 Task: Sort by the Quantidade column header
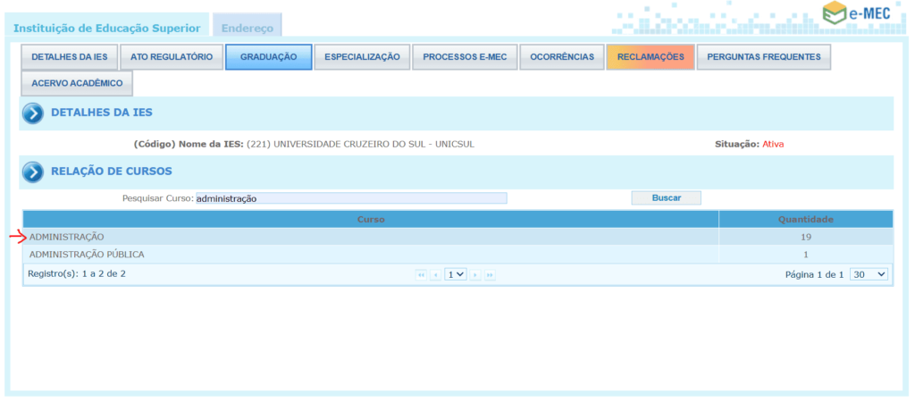point(805,219)
